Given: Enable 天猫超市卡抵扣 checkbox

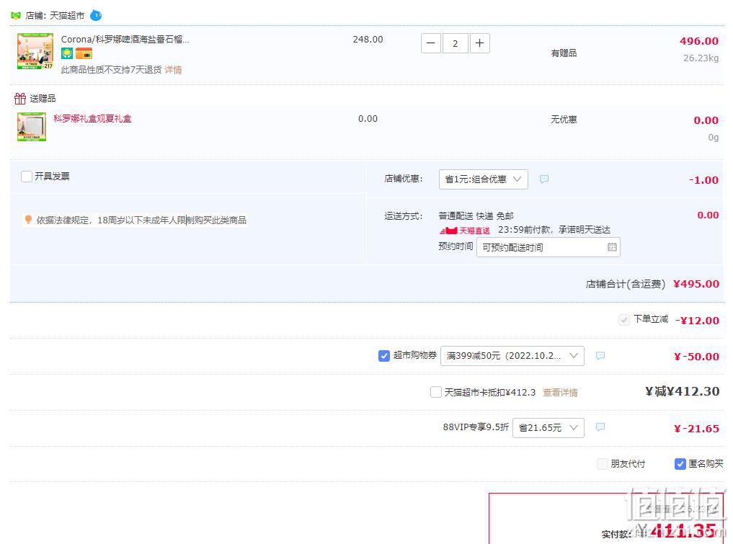Looking at the screenshot, I should point(435,392).
